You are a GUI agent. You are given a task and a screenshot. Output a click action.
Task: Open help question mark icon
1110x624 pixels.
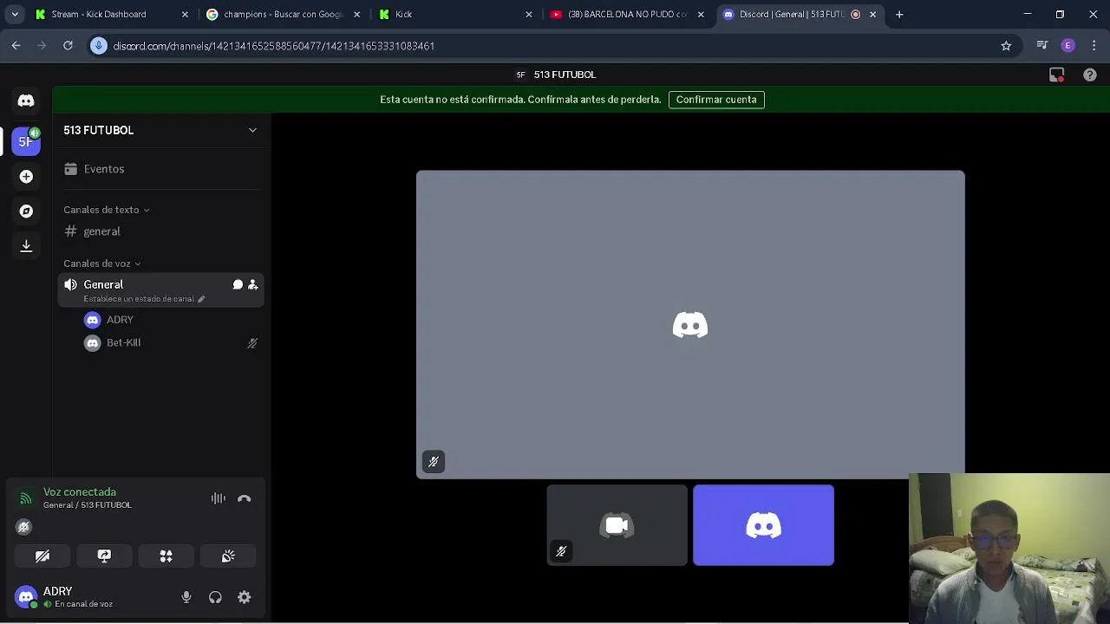coord(1090,75)
